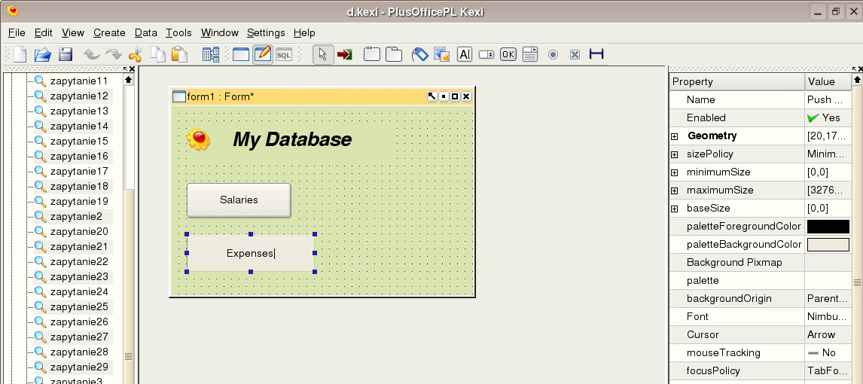
Task: Choose the tab widget tool
Action: point(393,54)
